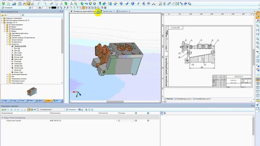
Task: Click the first icon in structure panel toolbar
Action: tap(2, 109)
